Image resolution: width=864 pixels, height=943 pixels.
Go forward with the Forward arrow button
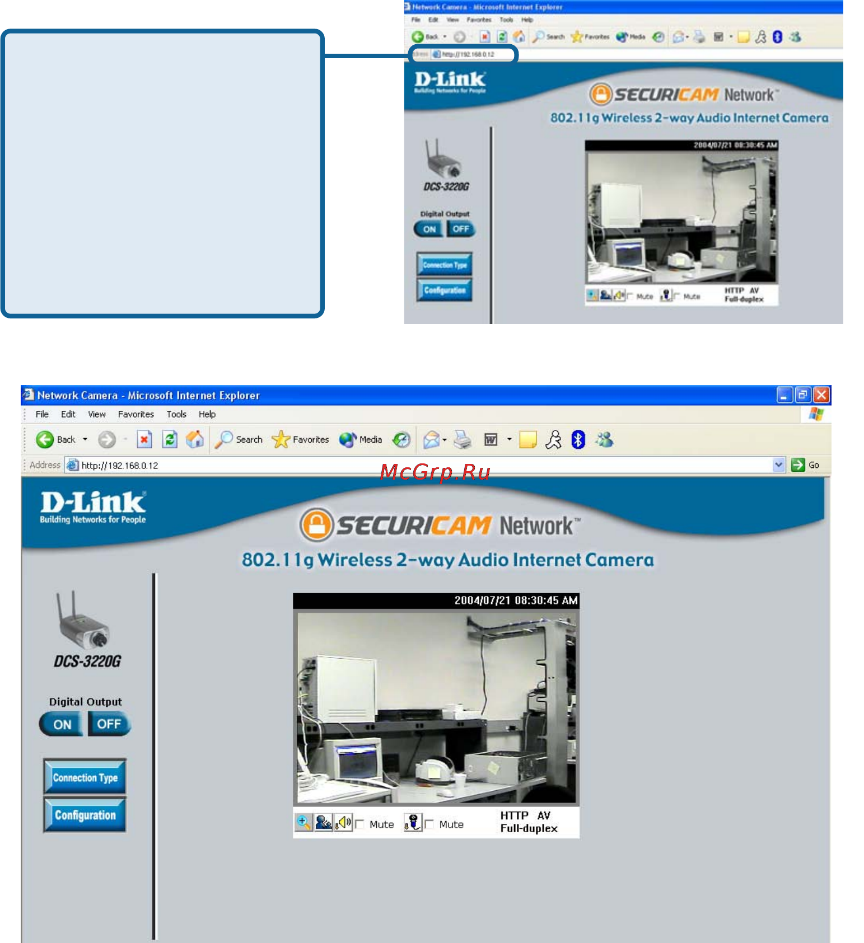[x=106, y=440]
